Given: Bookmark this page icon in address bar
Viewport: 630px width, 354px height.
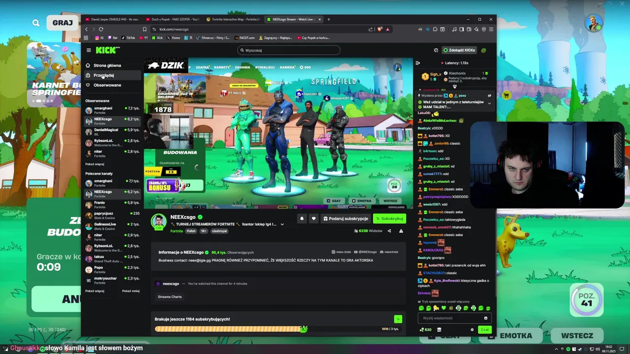Looking at the screenshot, I should tap(145, 29).
